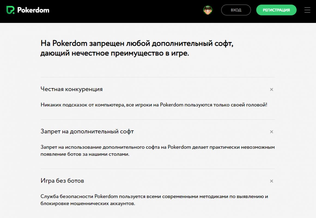Click the Pokerdom wordmark in the header

33,10
